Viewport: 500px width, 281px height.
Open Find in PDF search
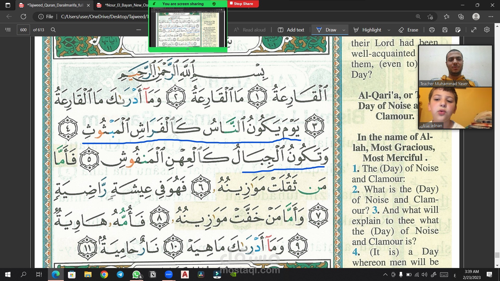(x=53, y=30)
